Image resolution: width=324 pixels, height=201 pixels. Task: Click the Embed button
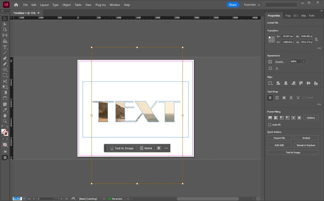(x=306, y=138)
